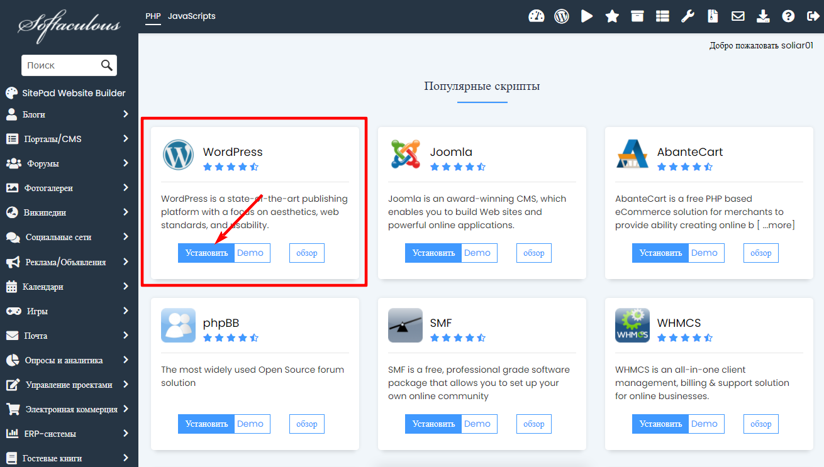Screen dimensions: 824x467
Task: Expand the Форумы sidebar category
Action: 69,163
